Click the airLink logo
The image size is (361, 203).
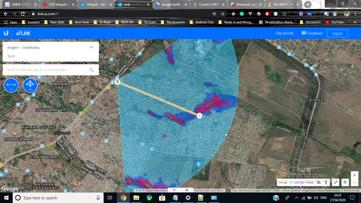click(x=23, y=33)
